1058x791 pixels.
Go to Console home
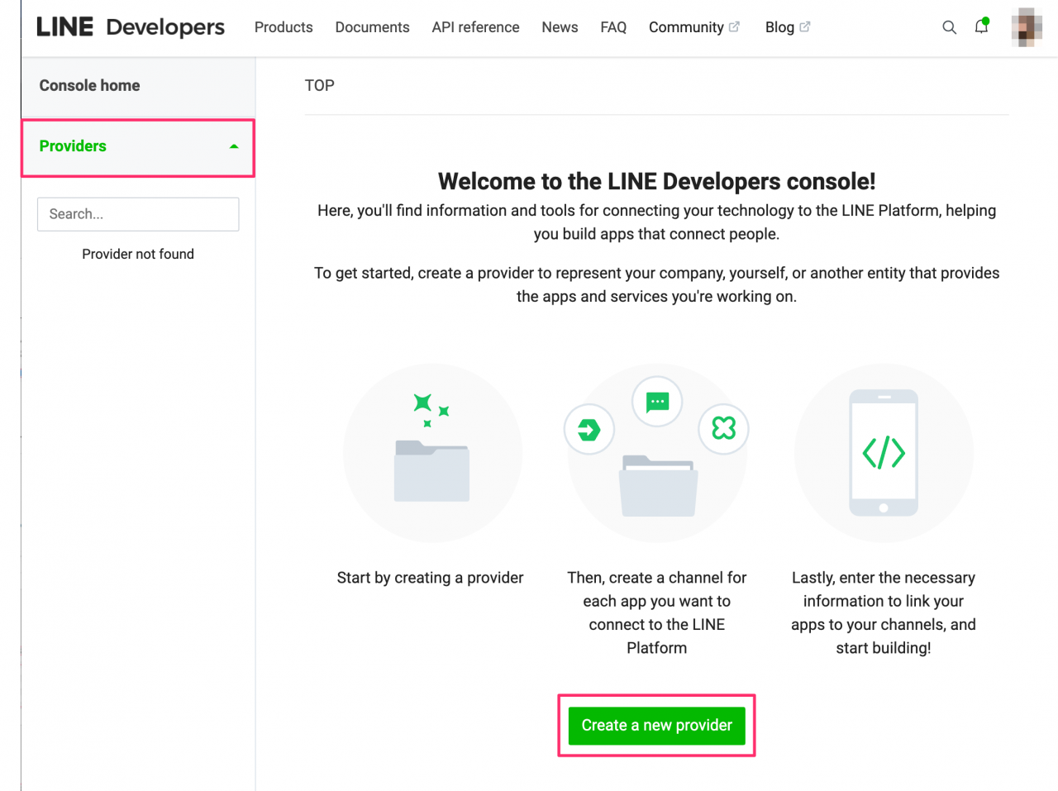pyautogui.click(x=89, y=85)
